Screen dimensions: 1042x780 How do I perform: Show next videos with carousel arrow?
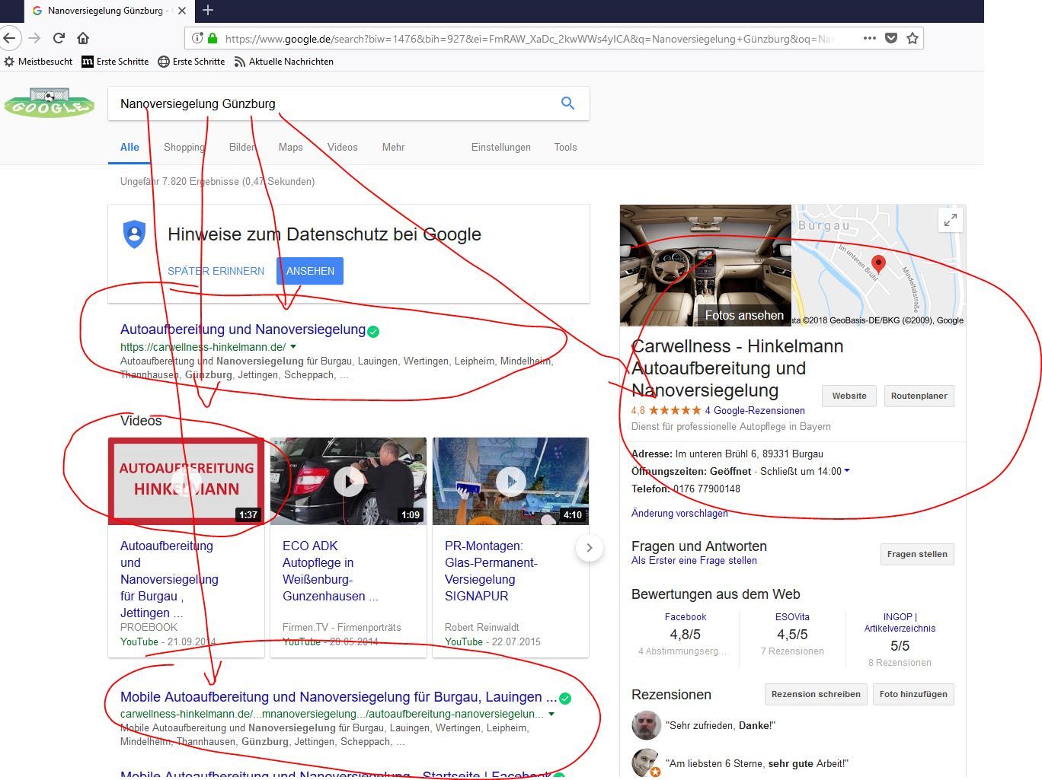click(590, 548)
